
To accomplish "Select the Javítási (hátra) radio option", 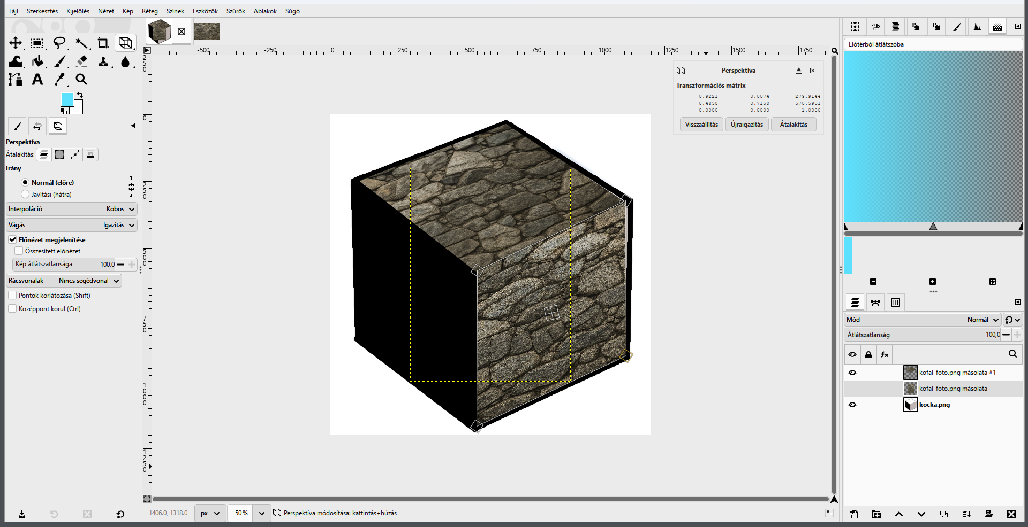I will 25,194.
